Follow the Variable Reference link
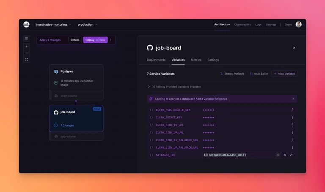 (x=215, y=99)
